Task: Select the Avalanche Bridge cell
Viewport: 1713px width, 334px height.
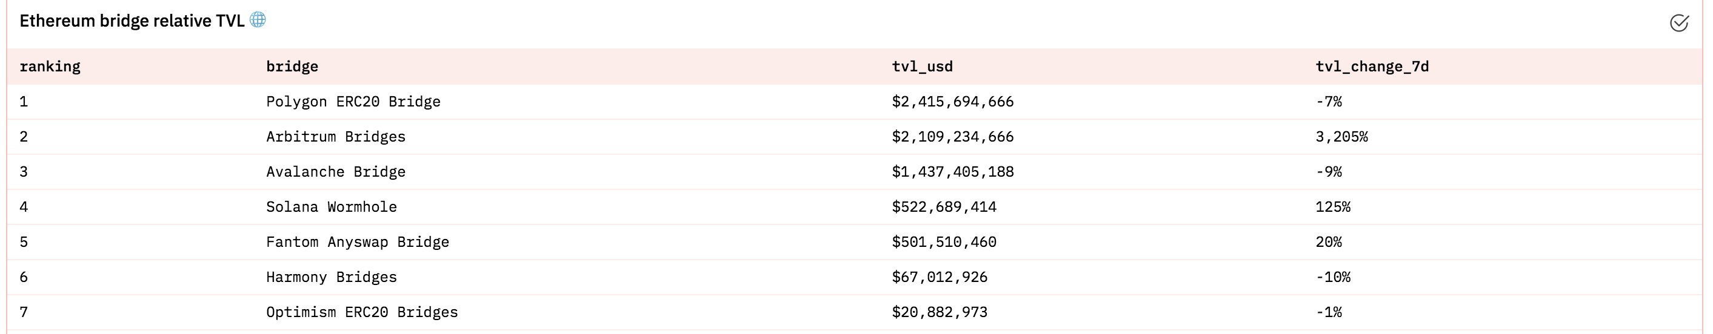Action: 336,172
